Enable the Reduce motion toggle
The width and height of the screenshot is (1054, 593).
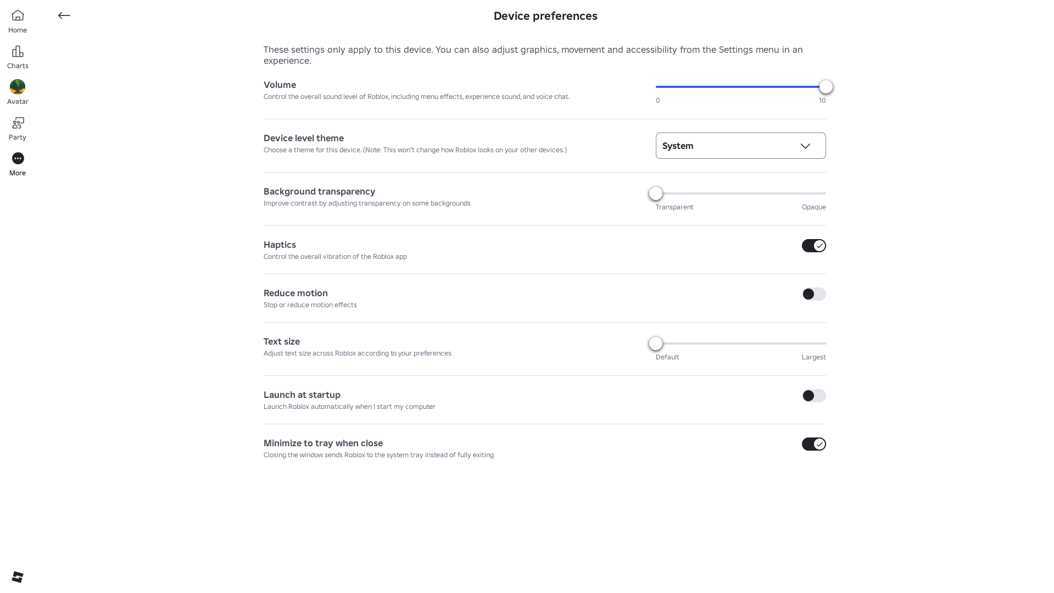click(x=813, y=294)
